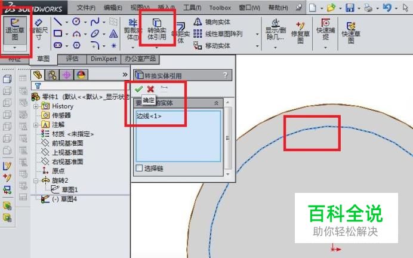Click Convert Entities (转换实体引用) tool
The width and height of the screenshot is (413, 258).
[157, 29]
